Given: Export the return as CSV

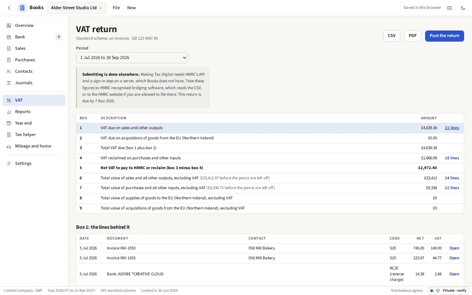Looking at the screenshot, I should click(392, 36).
